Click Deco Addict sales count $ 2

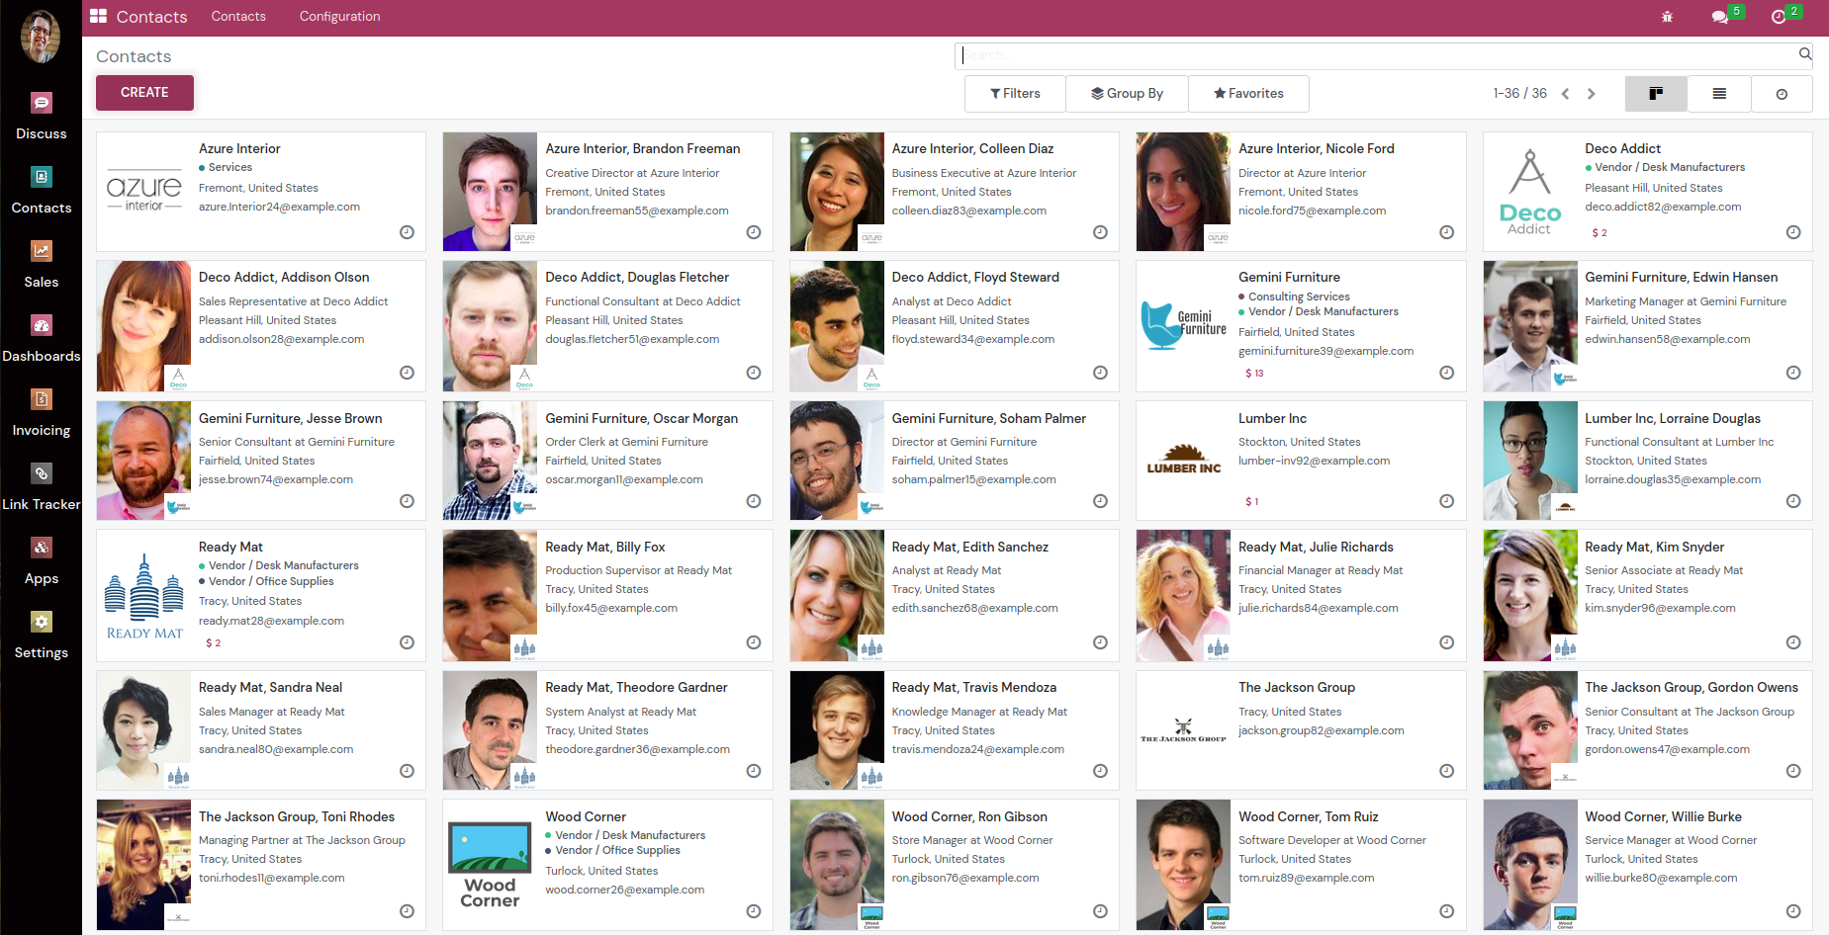(1599, 233)
